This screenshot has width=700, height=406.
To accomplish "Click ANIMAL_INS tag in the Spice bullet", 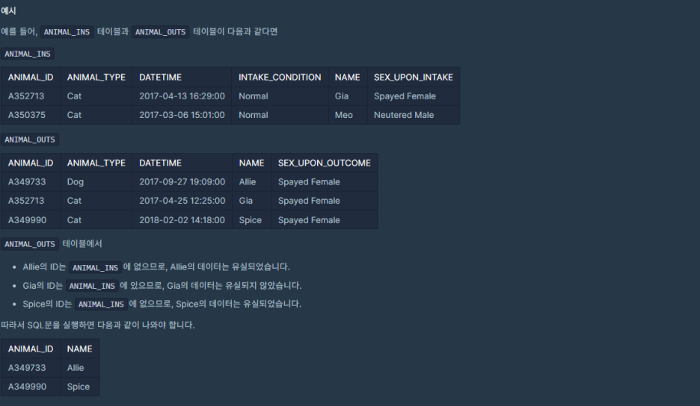I will click(x=101, y=304).
